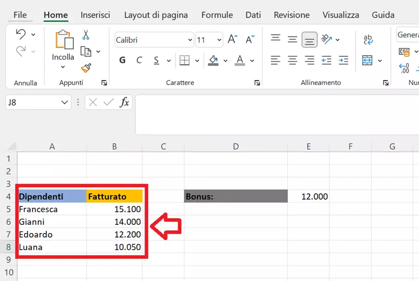Screen dimensions: 419x281
Task: Open the Carattere font dialog launcher
Action: [x=257, y=83]
